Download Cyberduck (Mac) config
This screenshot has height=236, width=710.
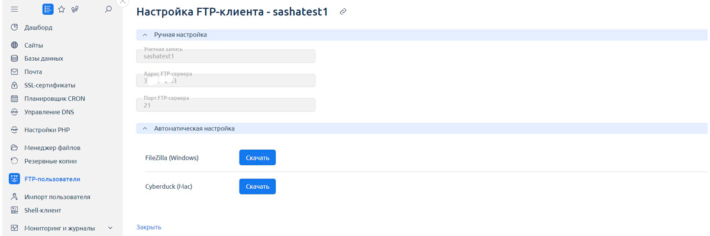coord(257,186)
